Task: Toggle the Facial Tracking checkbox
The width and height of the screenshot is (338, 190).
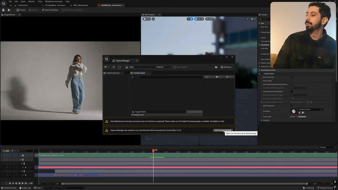Action: [262, 74]
